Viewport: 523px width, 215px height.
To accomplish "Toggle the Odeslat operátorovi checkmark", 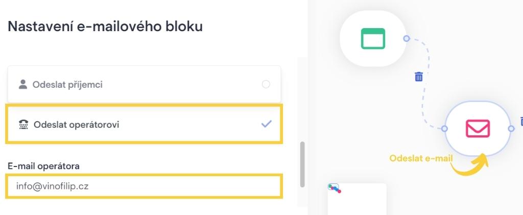I will (266, 124).
